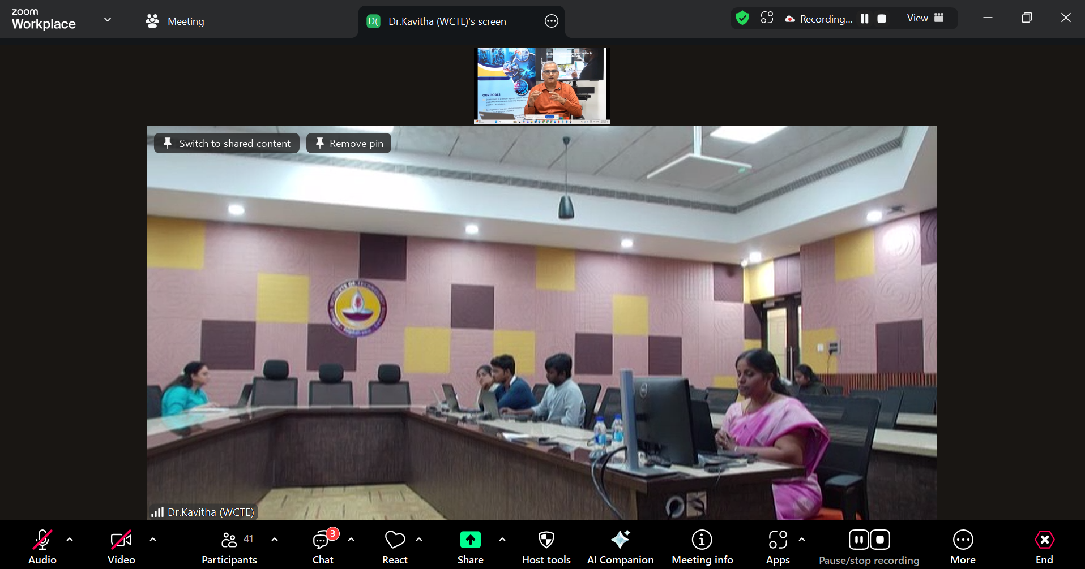The height and width of the screenshot is (569, 1085).
Task: Click Remove pin button
Action: coord(349,144)
